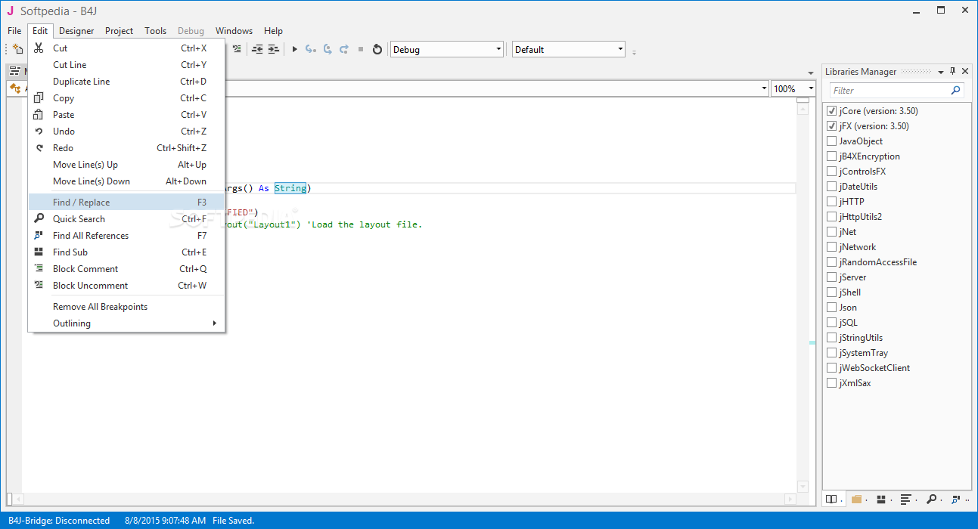Click the Step In debug icon

tap(310, 49)
